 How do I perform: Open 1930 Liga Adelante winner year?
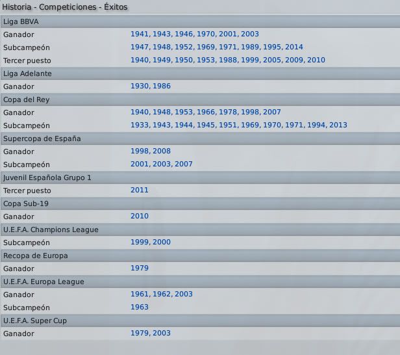[140, 86]
